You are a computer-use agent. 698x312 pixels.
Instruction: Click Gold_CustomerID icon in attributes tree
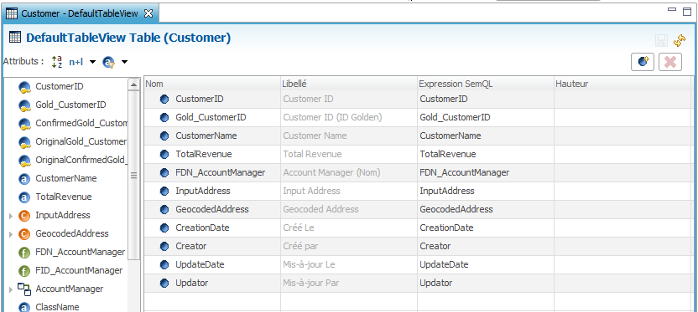click(x=24, y=105)
